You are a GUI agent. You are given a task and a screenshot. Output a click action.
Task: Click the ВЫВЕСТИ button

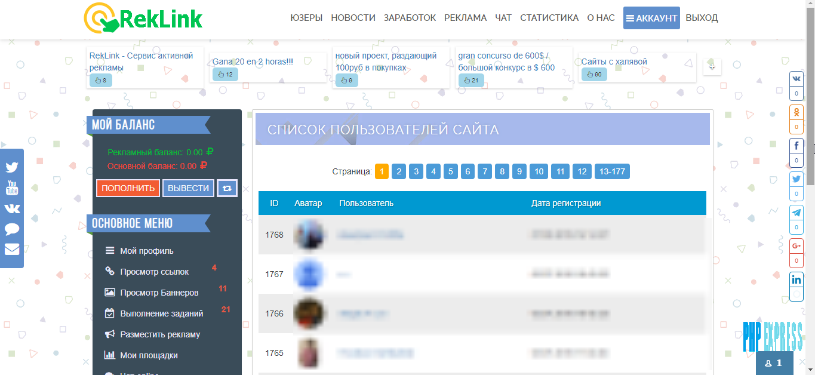(x=189, y=188)
